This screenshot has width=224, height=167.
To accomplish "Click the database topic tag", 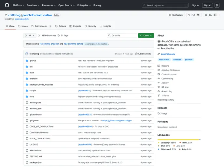I will coord(177,60).
